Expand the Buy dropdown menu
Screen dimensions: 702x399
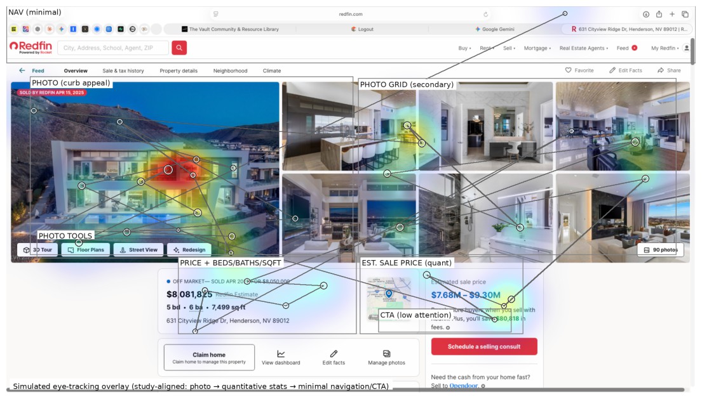click(463, 47)
